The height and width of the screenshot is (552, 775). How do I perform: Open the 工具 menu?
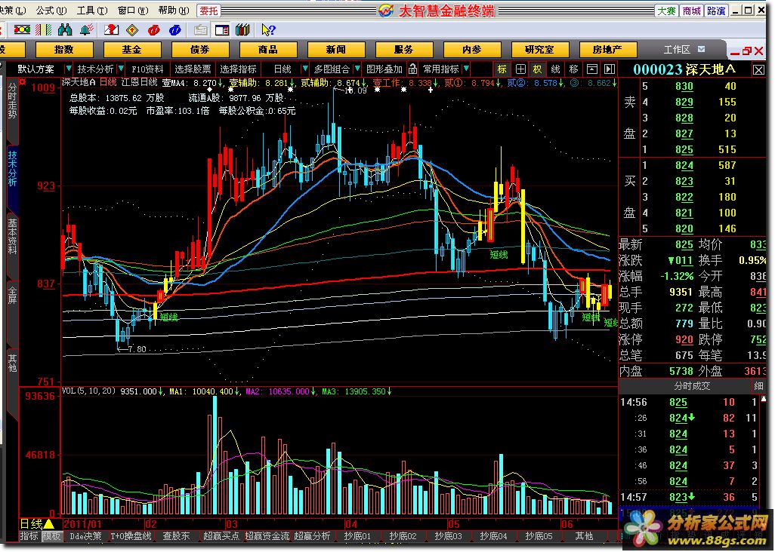pyautogui.click(x=92, y=11)
